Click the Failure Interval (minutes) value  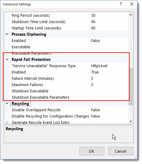point(109,78)
